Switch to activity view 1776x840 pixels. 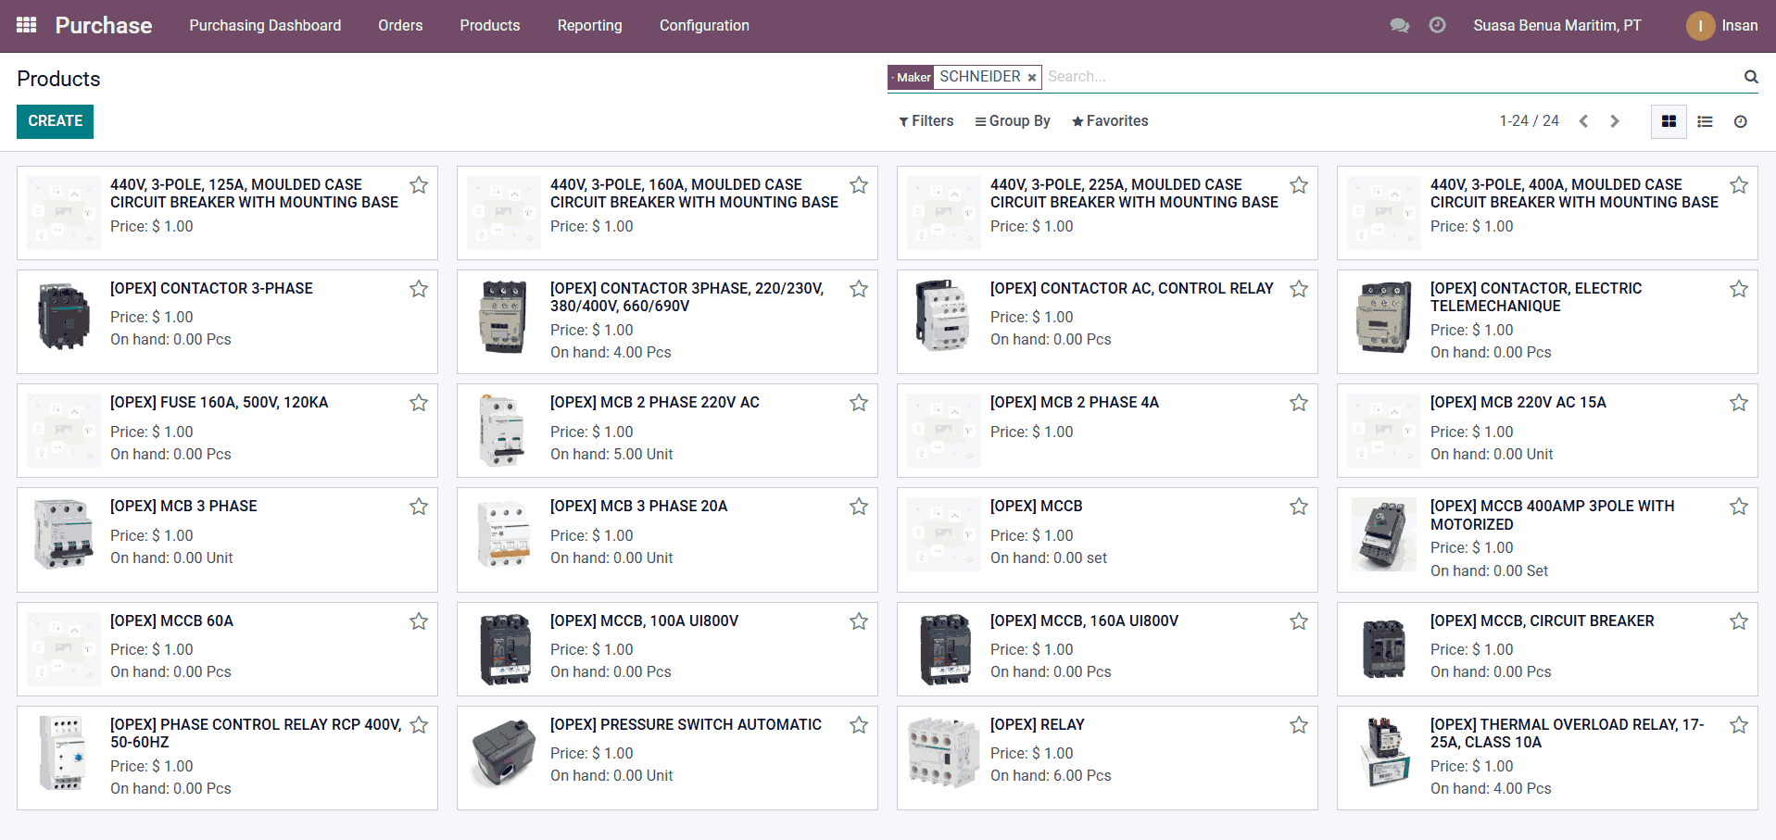pos(1740,121)
